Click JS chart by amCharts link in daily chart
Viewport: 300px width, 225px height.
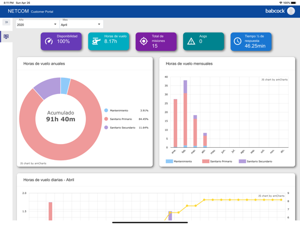[x=271, y=196]
